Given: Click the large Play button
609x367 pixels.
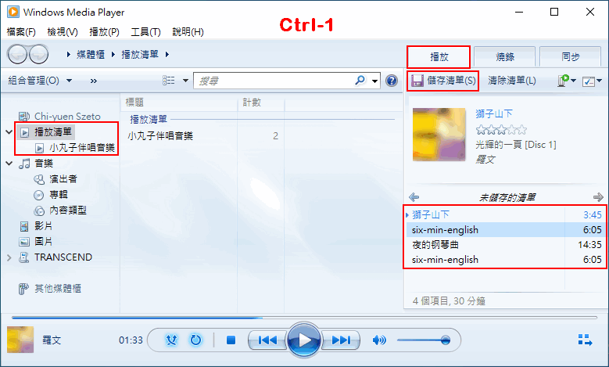Looking at the screenshot, I should [304, 340].
